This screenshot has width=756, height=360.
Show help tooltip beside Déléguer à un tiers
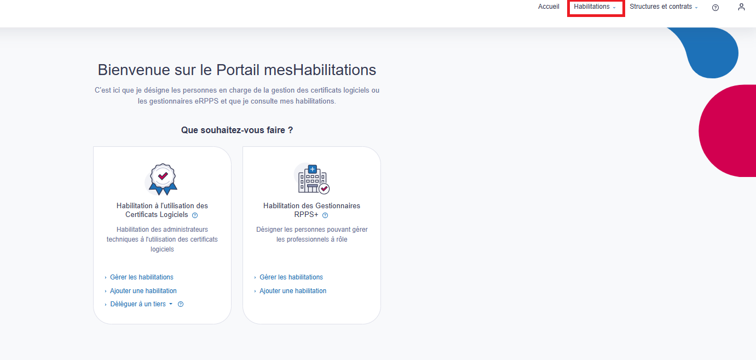(181, 304)
